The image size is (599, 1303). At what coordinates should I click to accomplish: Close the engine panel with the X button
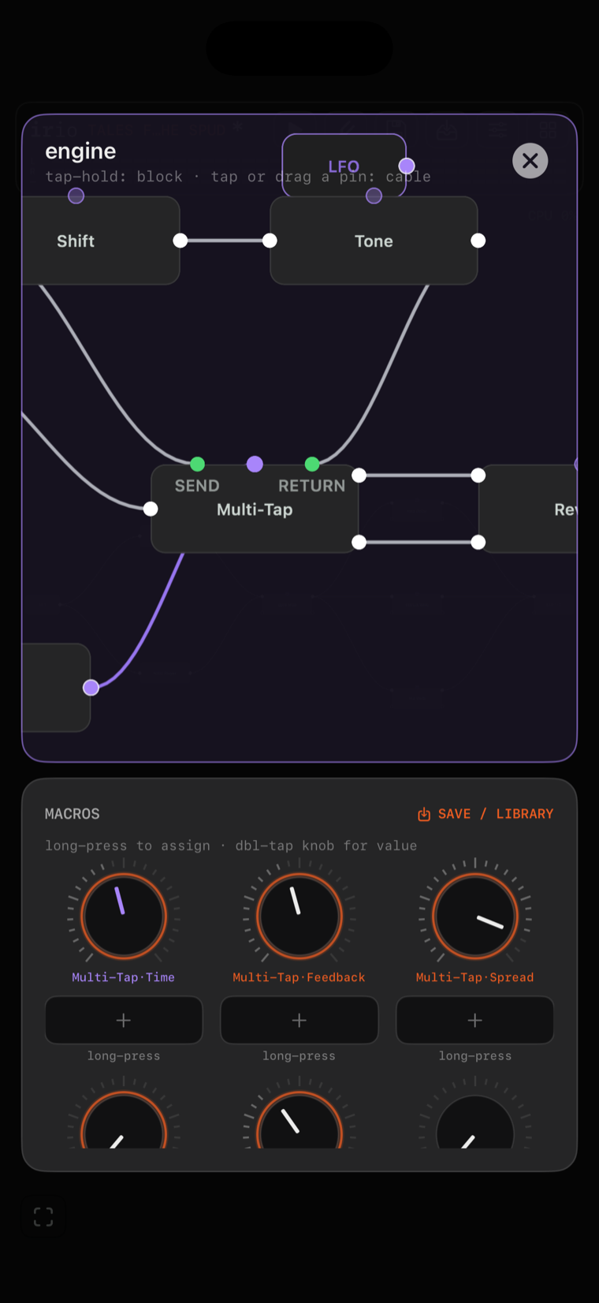(x=530, y=161)
